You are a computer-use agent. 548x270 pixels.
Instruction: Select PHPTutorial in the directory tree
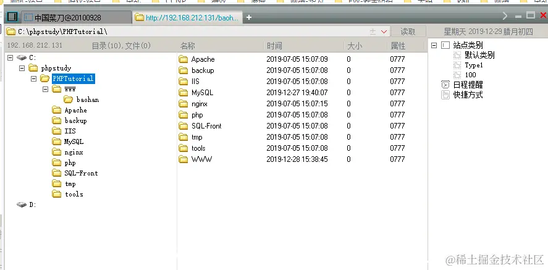point(74,78)
